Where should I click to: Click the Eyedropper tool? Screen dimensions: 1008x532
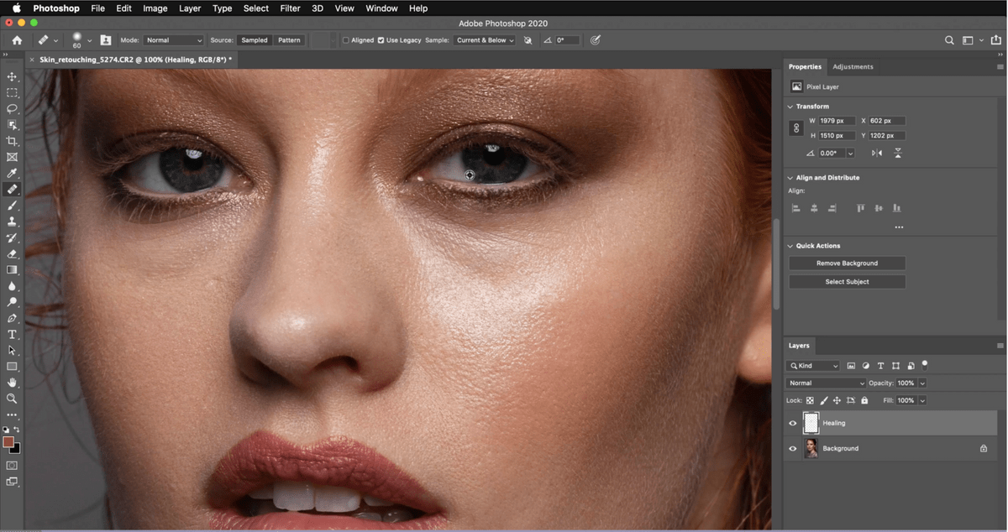pyautogui.click(x=12, y=173)
